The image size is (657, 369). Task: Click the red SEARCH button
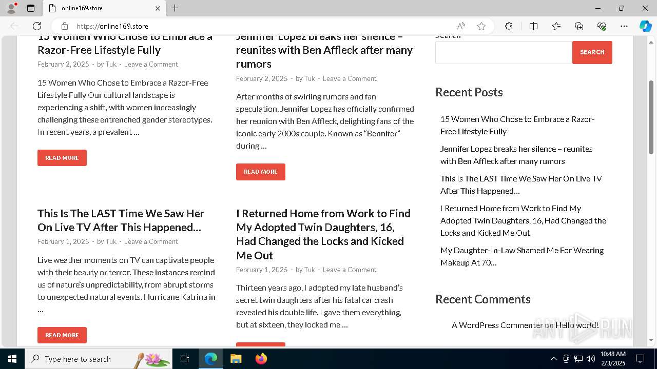[x=592, y=52]
